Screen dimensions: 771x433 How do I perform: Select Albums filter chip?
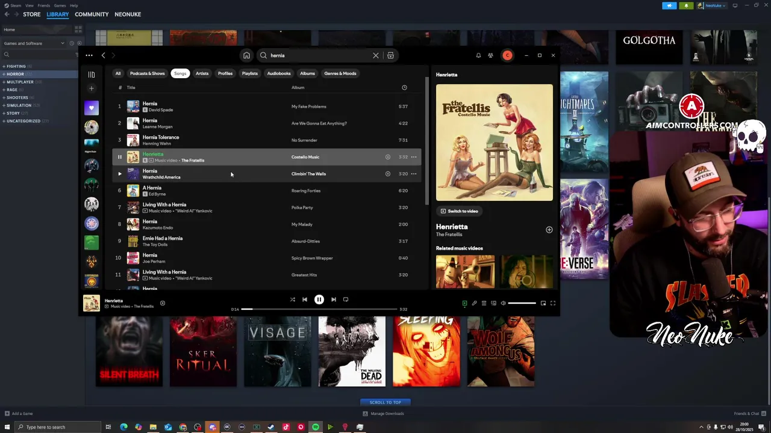click(307, 73)
